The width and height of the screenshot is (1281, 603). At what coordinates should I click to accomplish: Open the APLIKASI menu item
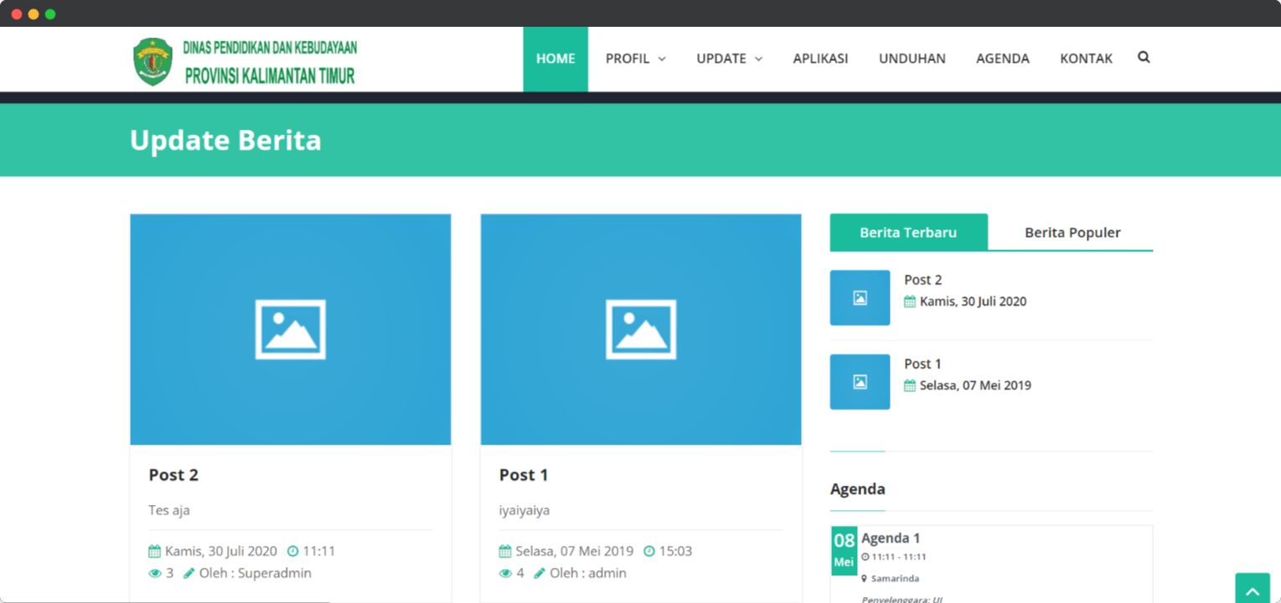click(x=820, y=59)
